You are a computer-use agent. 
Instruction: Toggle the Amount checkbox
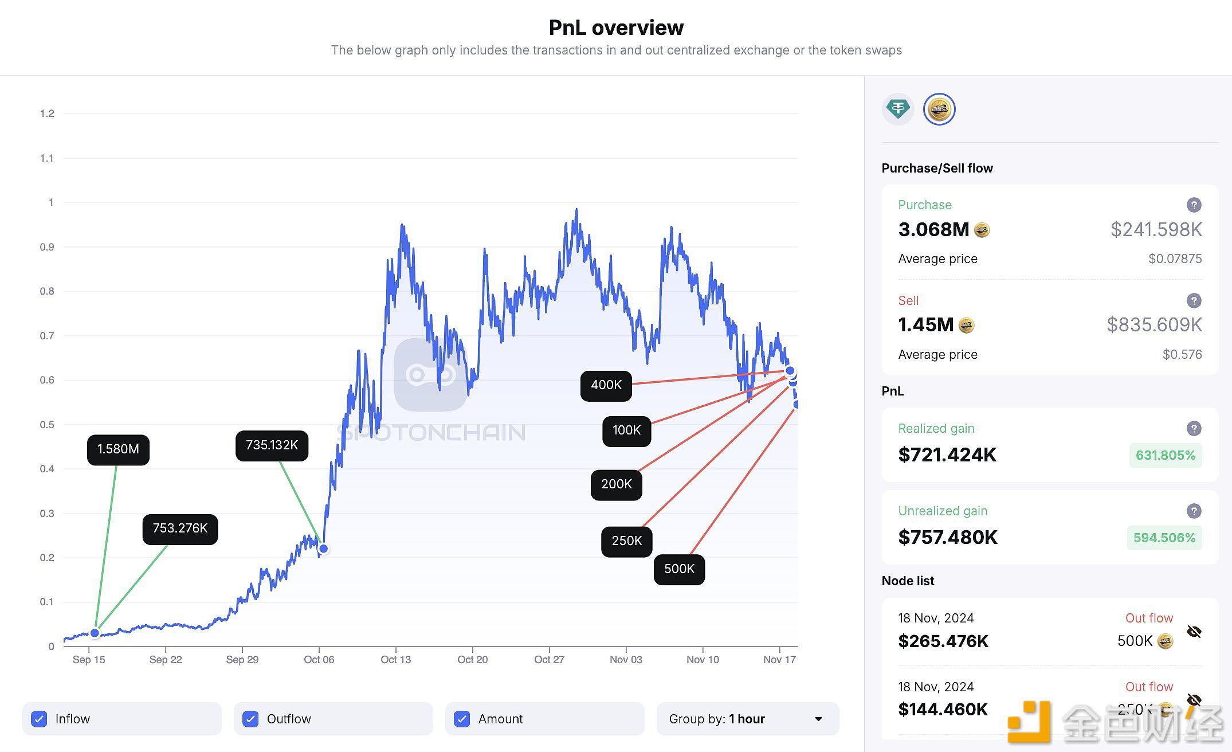click(x=462, y=719)
